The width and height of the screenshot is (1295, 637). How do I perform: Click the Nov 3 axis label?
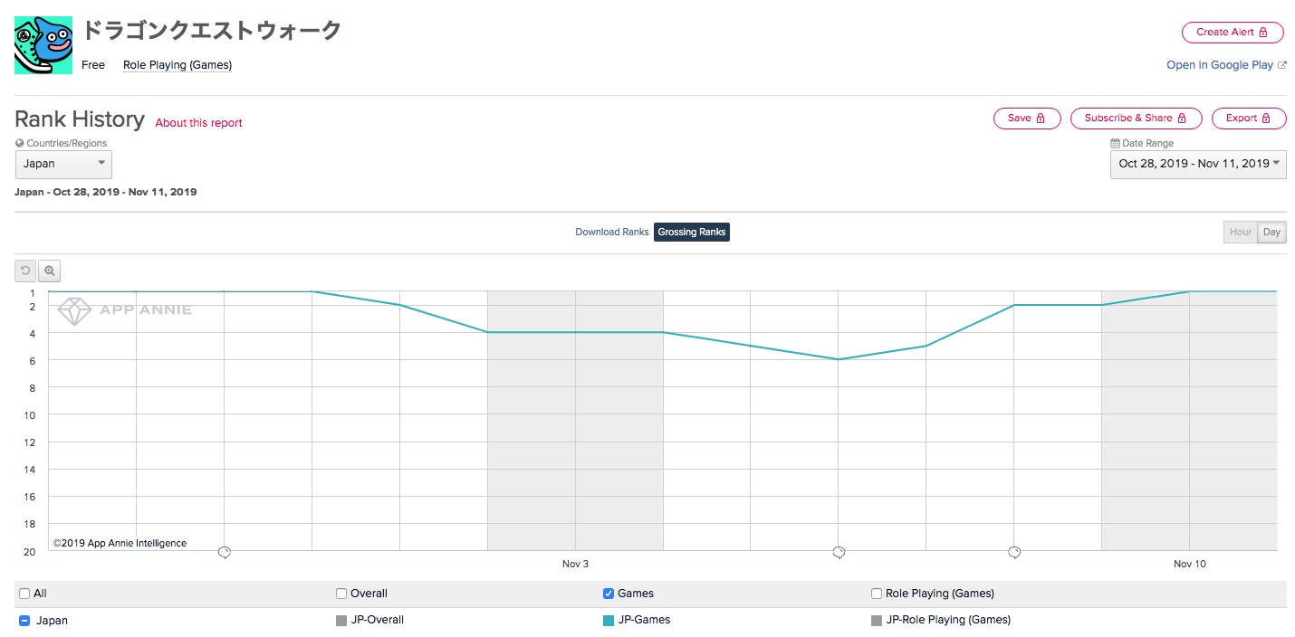(x=575, y=564)
